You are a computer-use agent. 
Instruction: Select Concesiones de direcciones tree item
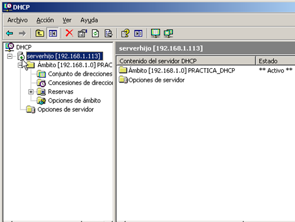(80, 83)
